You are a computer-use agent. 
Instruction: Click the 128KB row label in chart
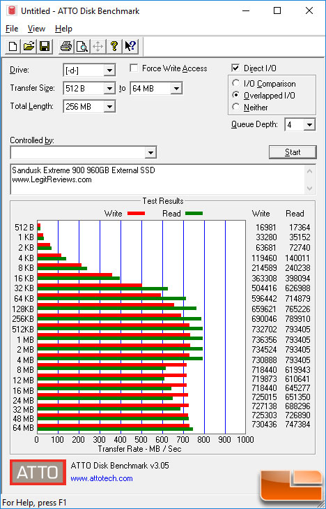(23, 309)
